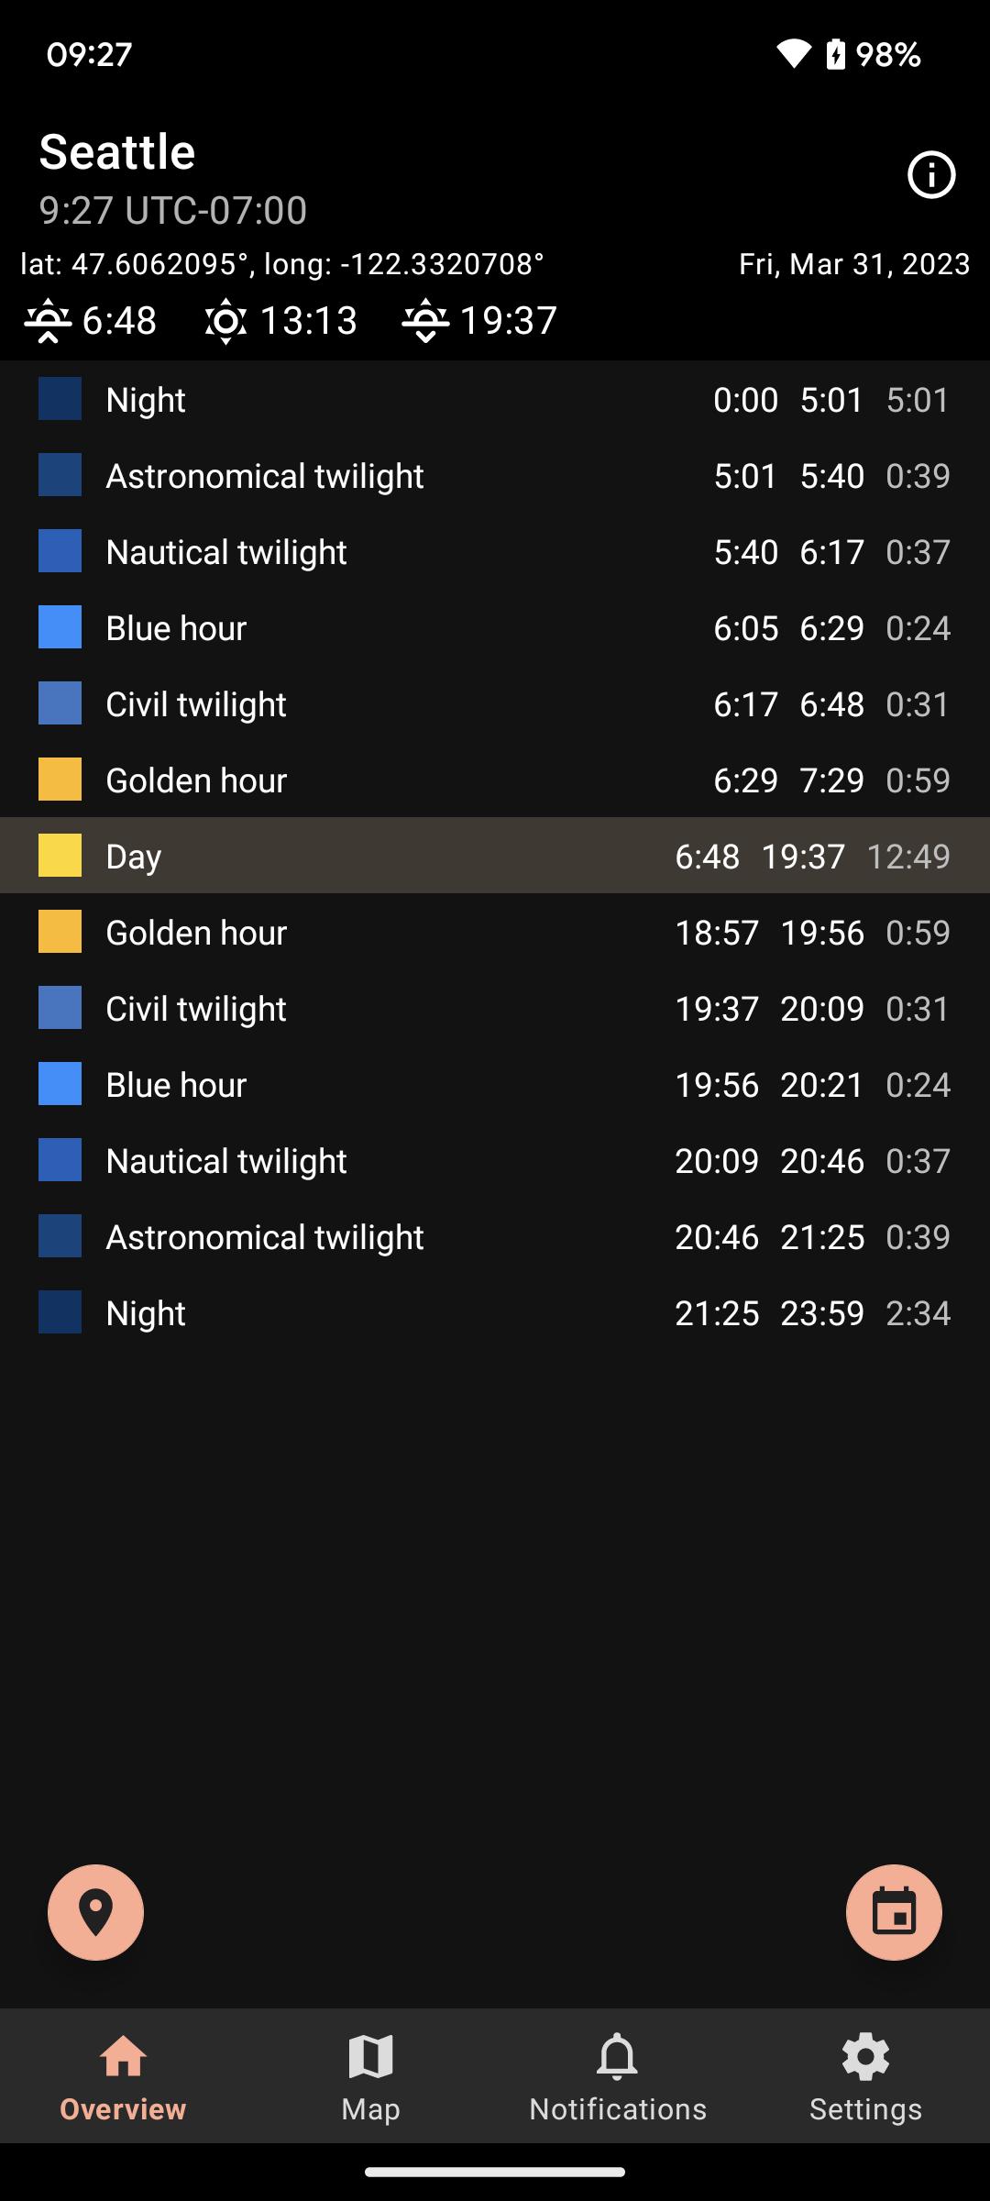Image resolution: width=990 pixels, height=2201 pixels.
Task: Open the calendar date picker button
Action: [894, 1912]
